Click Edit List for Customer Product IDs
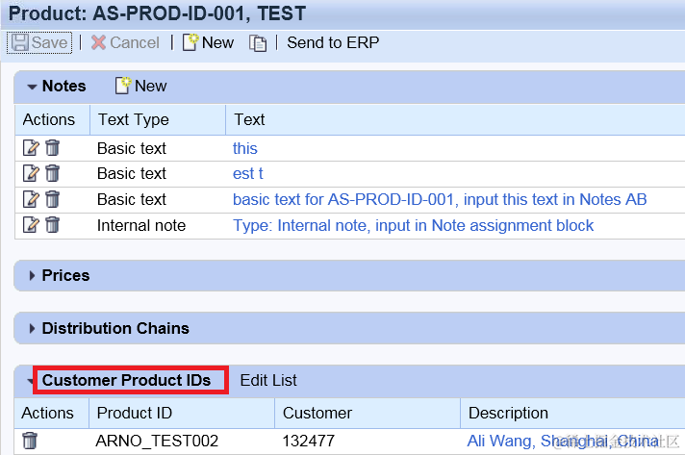The image size is (685, 455). [x=268, y=380]
